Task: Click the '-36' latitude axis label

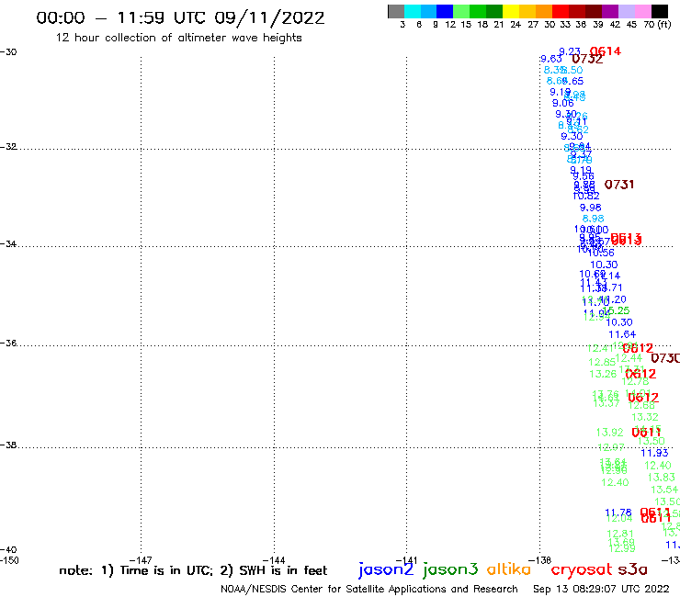Action: [9, 343]
